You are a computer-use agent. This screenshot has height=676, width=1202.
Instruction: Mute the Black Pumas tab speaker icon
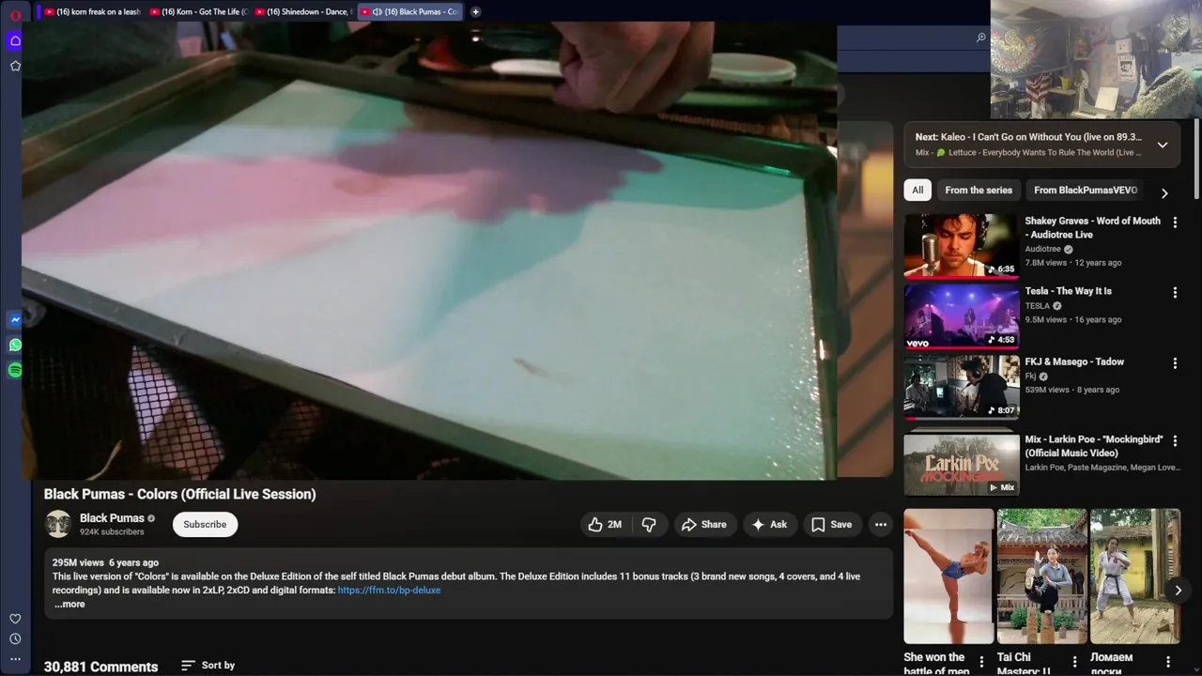[377, 12]
